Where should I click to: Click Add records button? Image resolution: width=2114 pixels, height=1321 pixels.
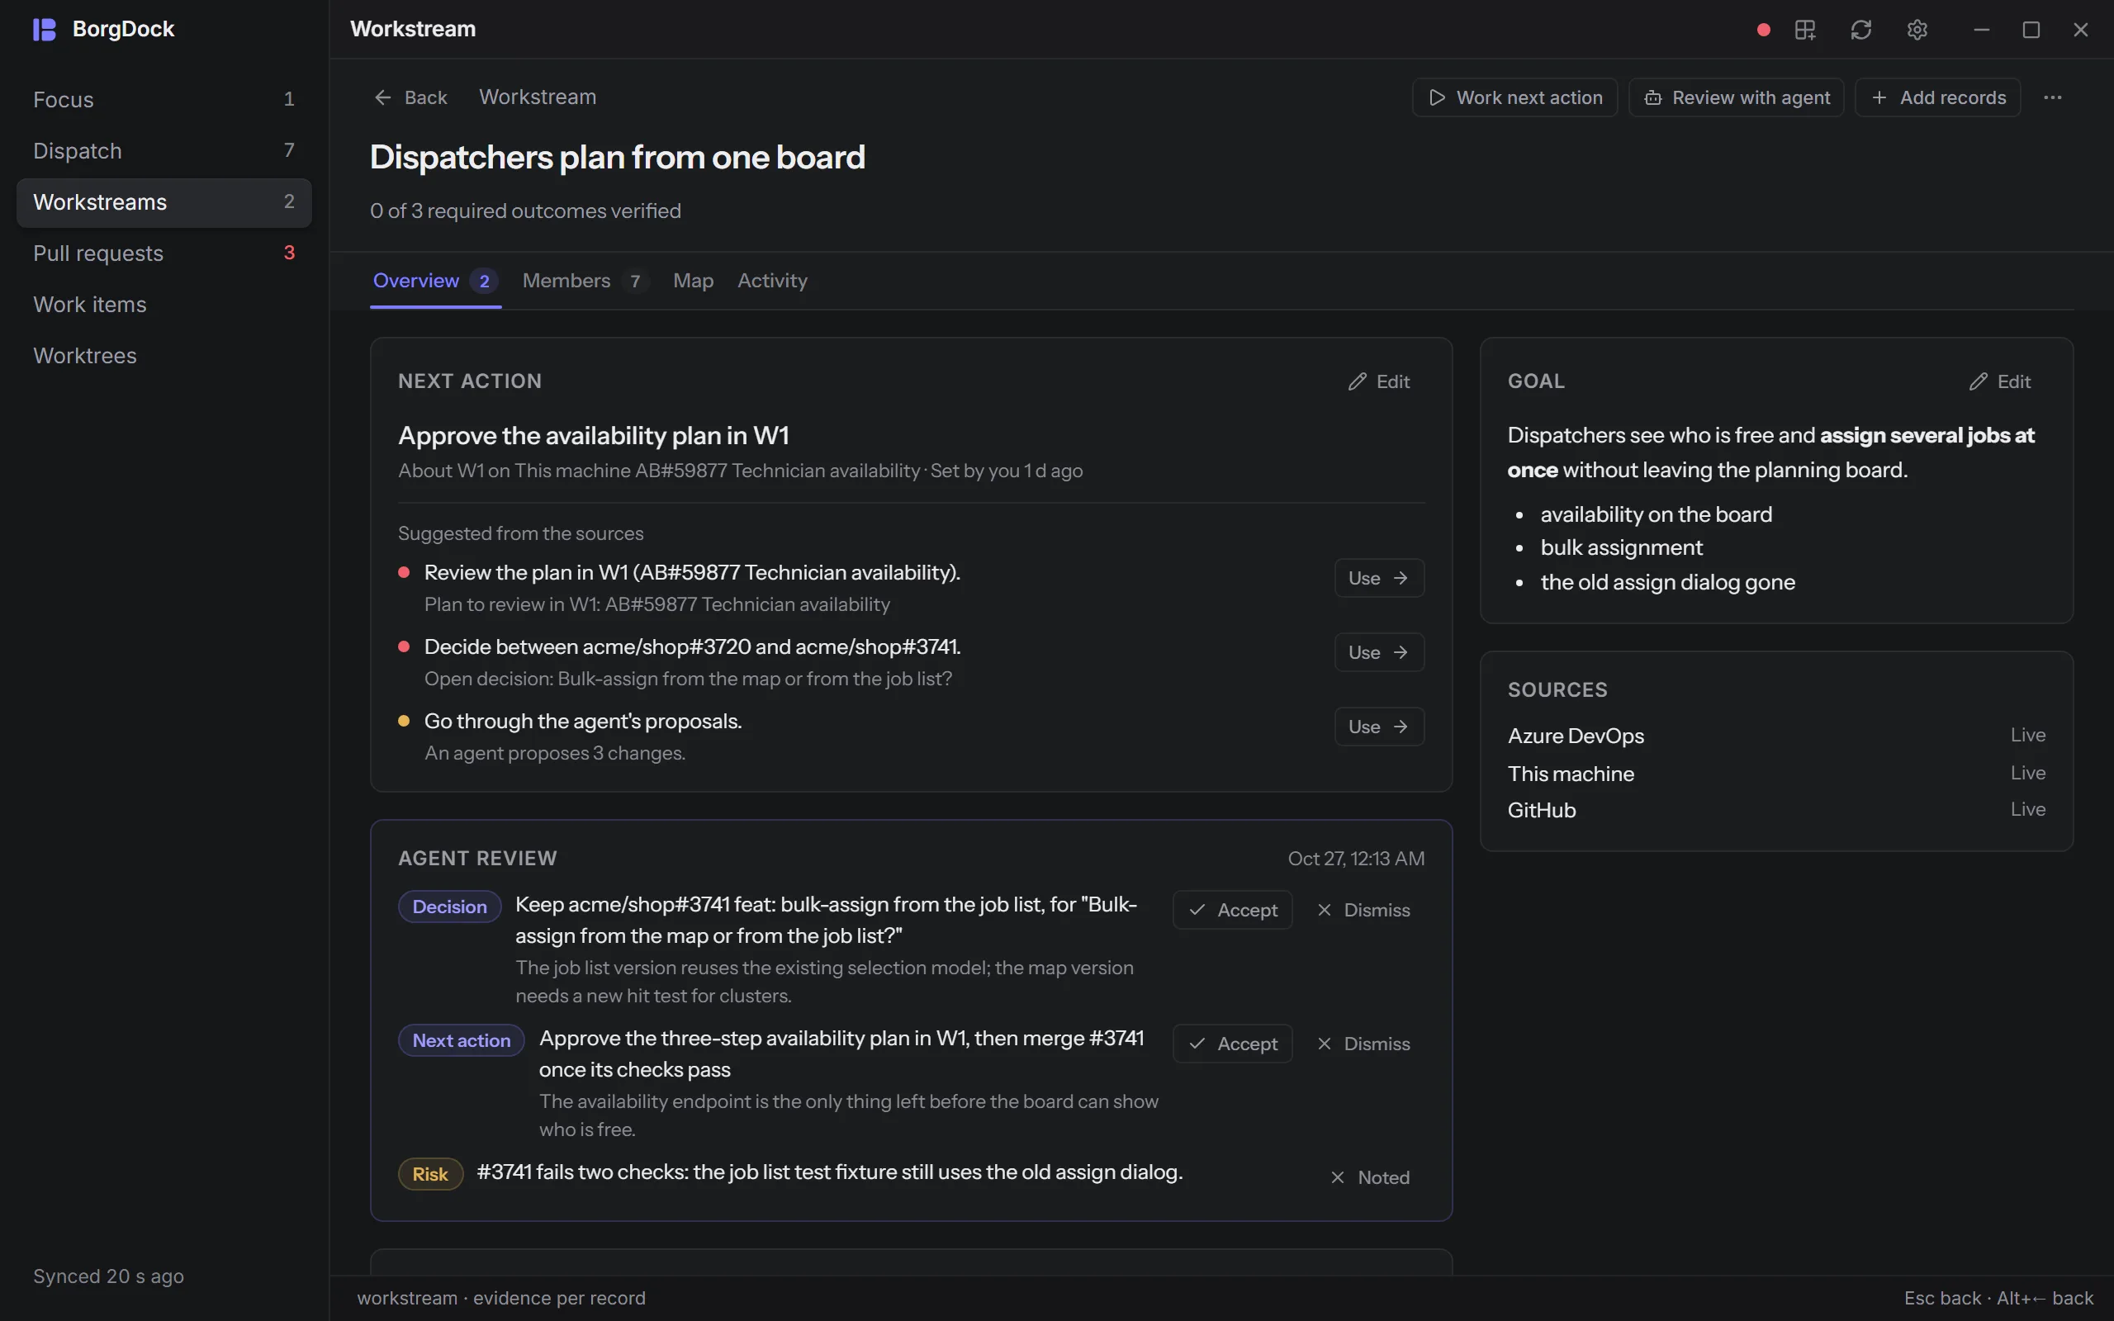1937,98
